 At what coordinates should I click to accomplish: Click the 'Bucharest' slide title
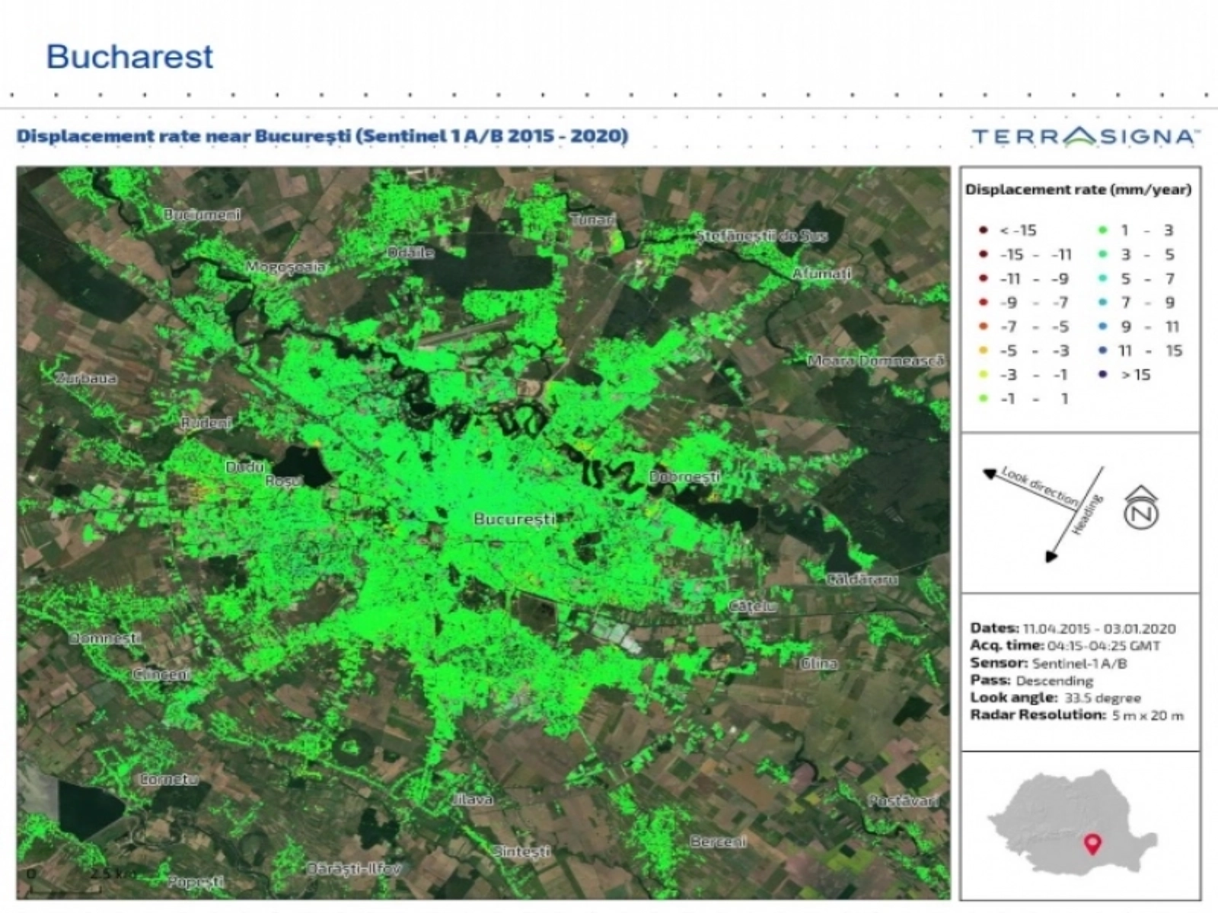[x=129, y=57]
